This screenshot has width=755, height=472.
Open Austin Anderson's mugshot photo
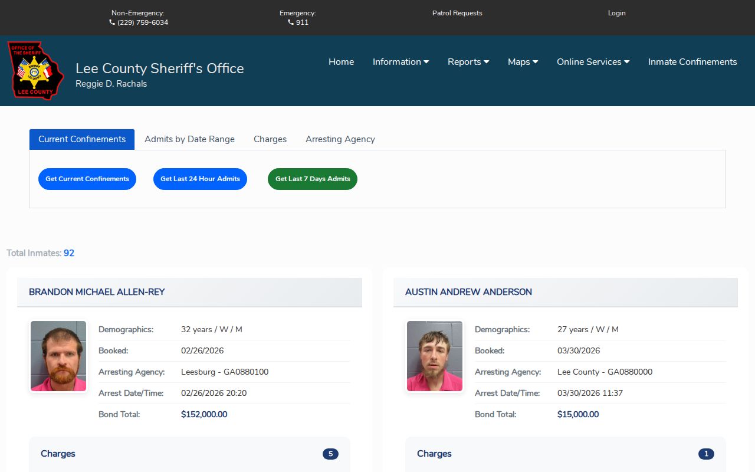click(435, 356)
